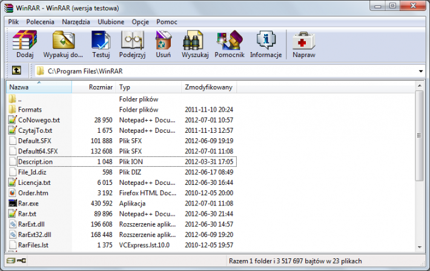
Task: Click the Usuń delete icon
Action: pos(163,40)
